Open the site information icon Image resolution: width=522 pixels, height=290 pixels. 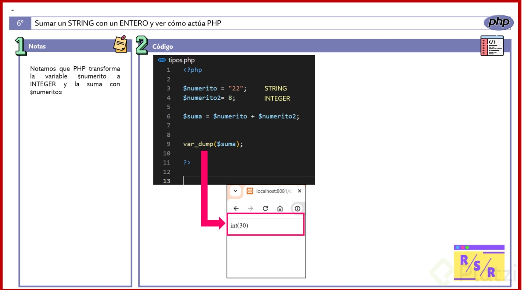pos(297,208)
